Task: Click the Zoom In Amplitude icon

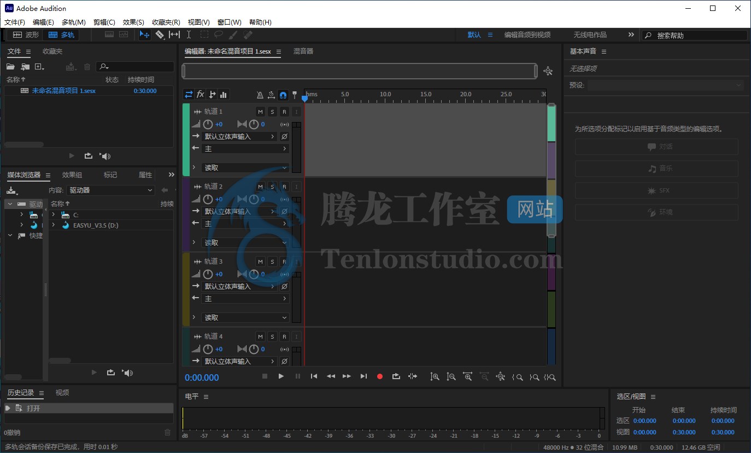Action: pos(435,376)
